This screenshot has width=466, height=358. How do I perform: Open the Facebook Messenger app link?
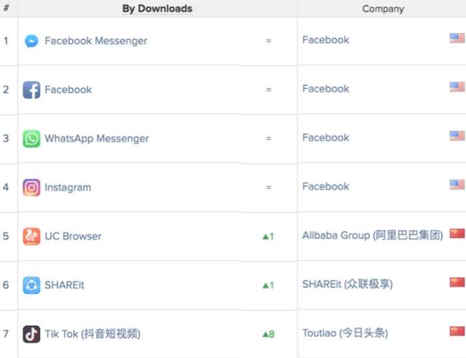tap(96, 41)
